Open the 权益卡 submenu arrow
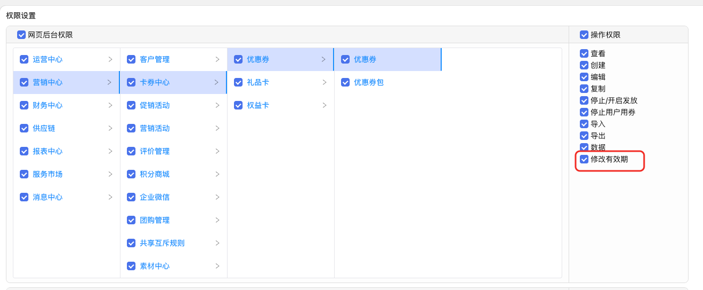The image size is (703, 290). [324, 105]
